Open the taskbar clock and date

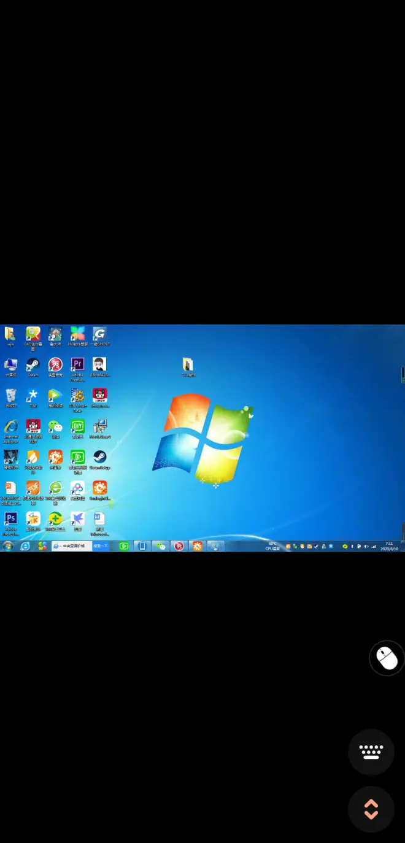[389, 546]
